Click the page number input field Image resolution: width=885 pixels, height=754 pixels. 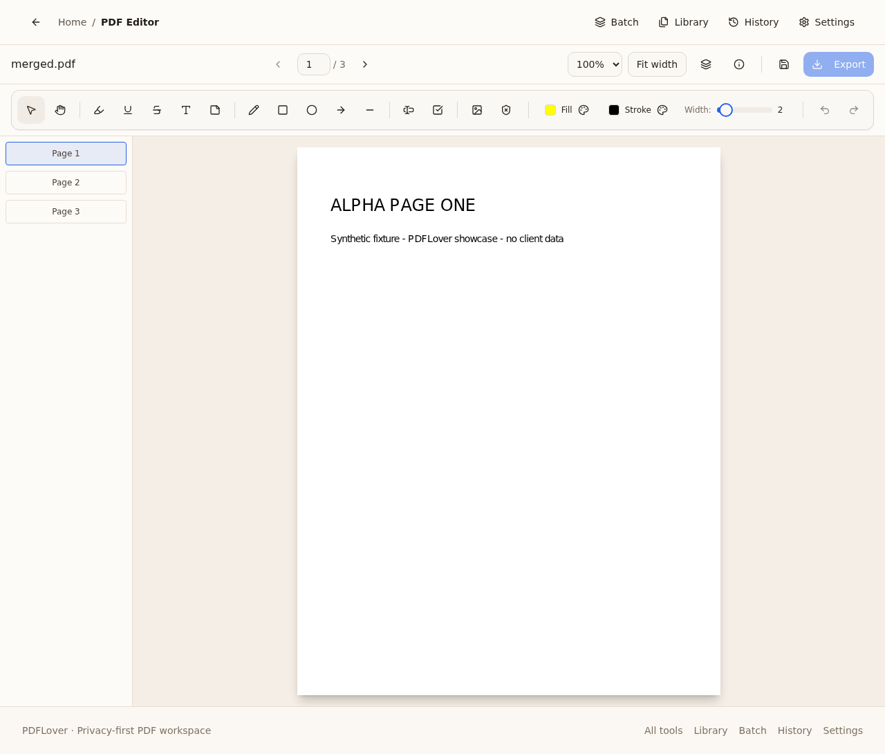[x=314, y=64]
